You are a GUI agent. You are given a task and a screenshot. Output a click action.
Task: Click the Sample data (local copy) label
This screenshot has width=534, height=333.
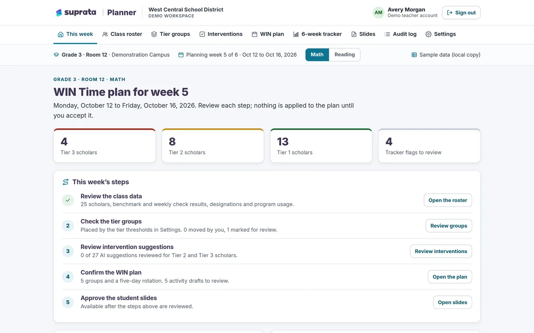pos(450,55)
